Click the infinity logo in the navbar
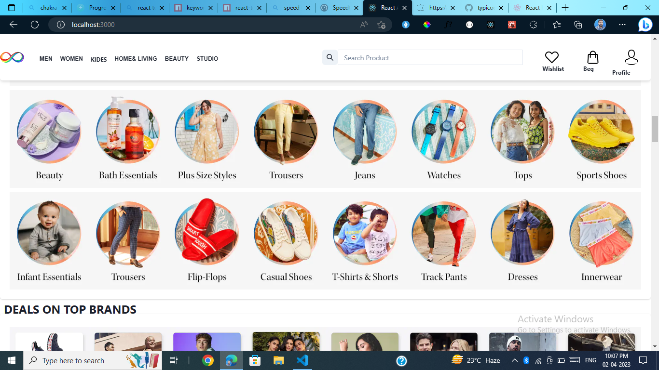The width and height of the screenshot is (659, 370). 12,57
